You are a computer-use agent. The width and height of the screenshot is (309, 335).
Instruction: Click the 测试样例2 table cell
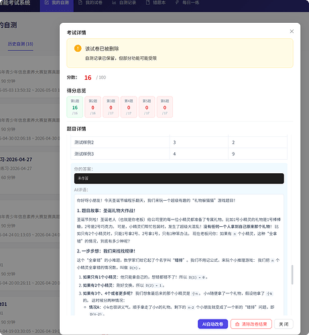(x=120, y=142)
